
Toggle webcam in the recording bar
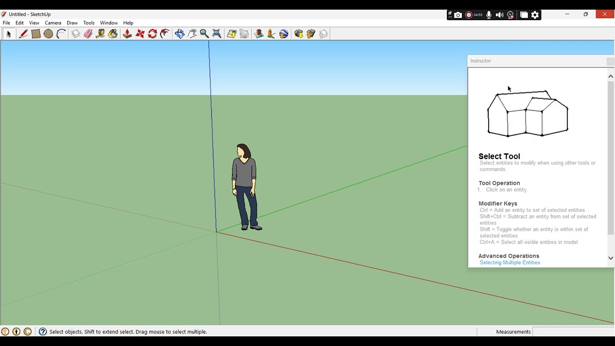click(x=510, y=15)
